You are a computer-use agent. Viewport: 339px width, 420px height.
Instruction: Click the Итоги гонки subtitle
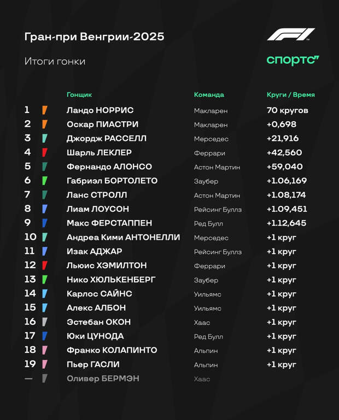click(55, 61)
